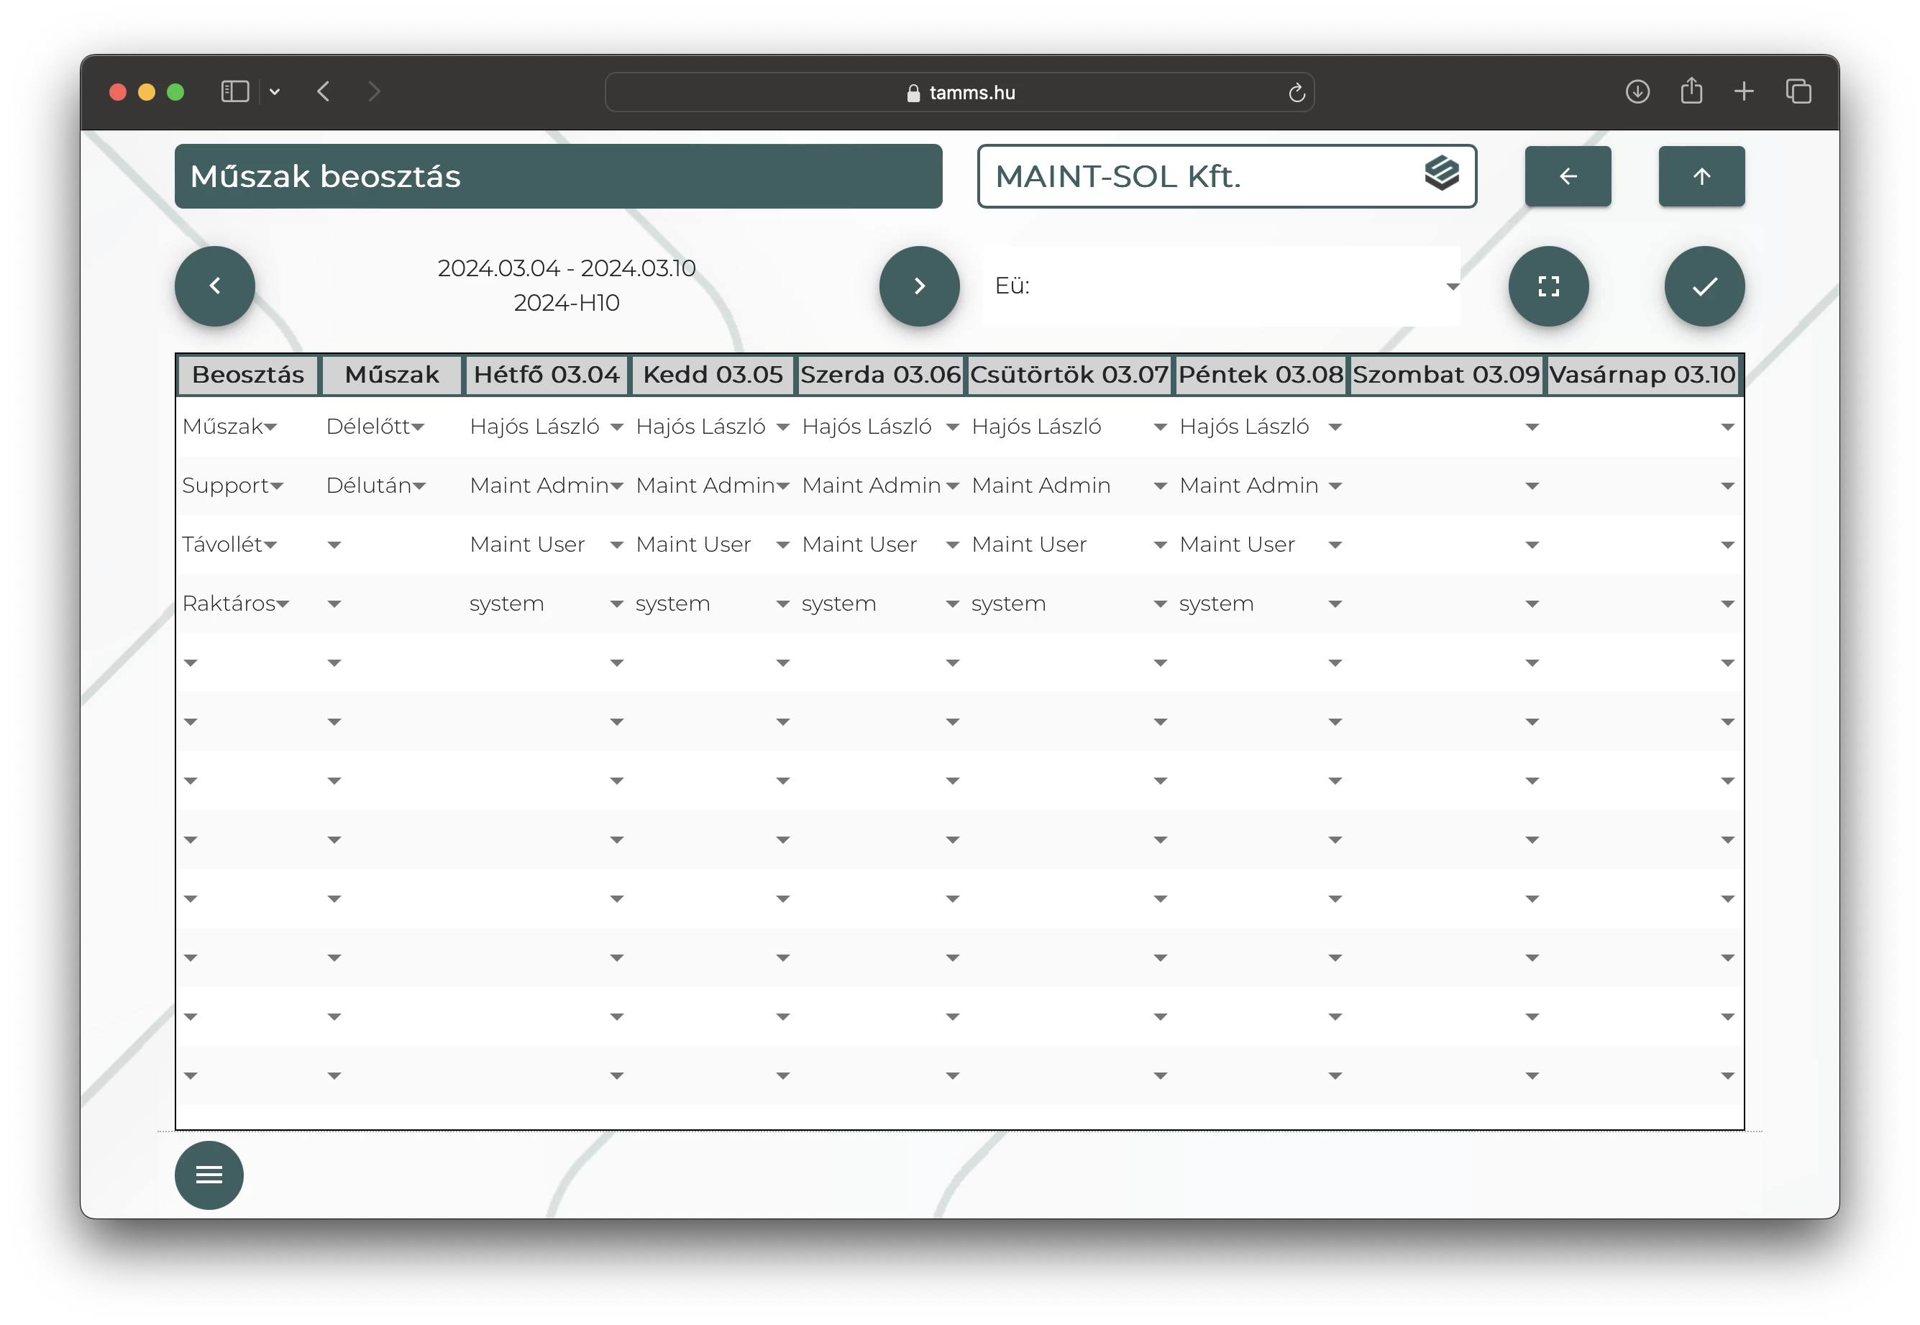
Task: Open Wednesday Maint User dropdown
Action: point(879,545)
